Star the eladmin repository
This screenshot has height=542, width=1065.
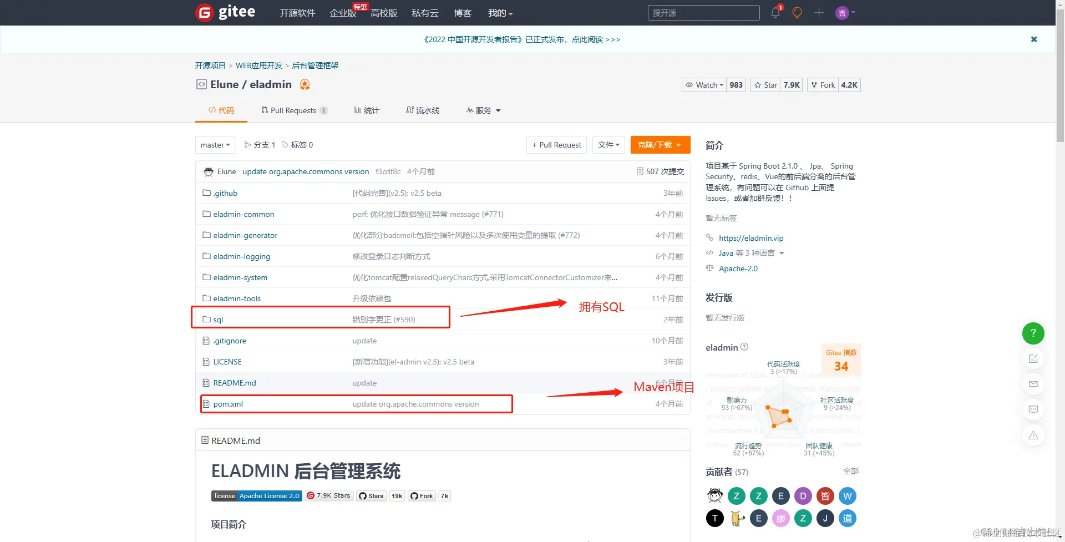click(x=765, y=85)
